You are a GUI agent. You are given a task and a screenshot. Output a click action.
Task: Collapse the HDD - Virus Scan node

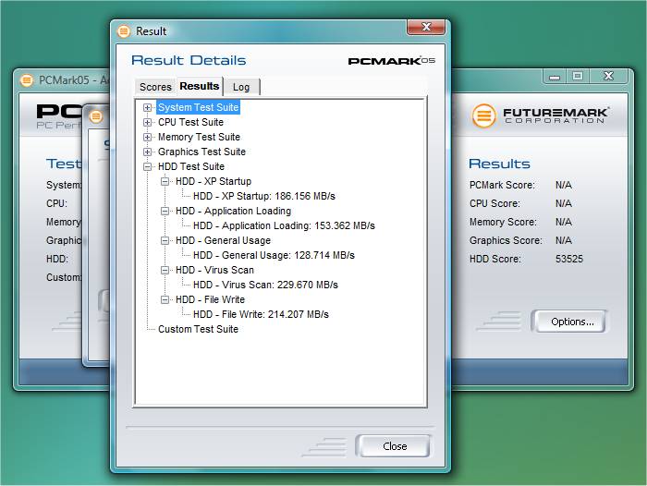click(165, 270)
